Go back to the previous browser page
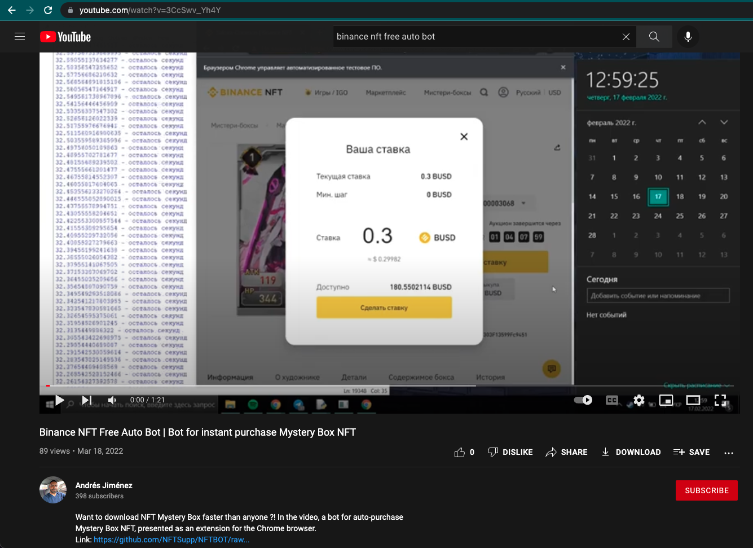Image resolution: width=753 pixels, height=548 pixels. pyautogui.click(x=11, y=10)
